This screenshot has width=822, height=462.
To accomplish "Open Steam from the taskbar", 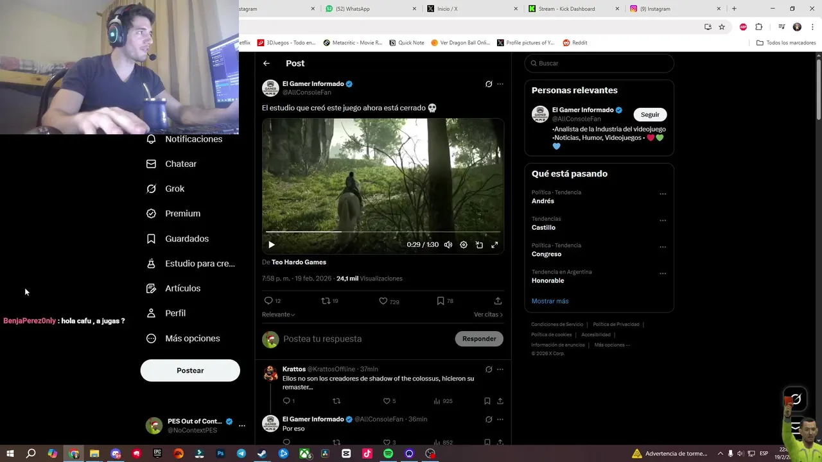I will 262,454.
